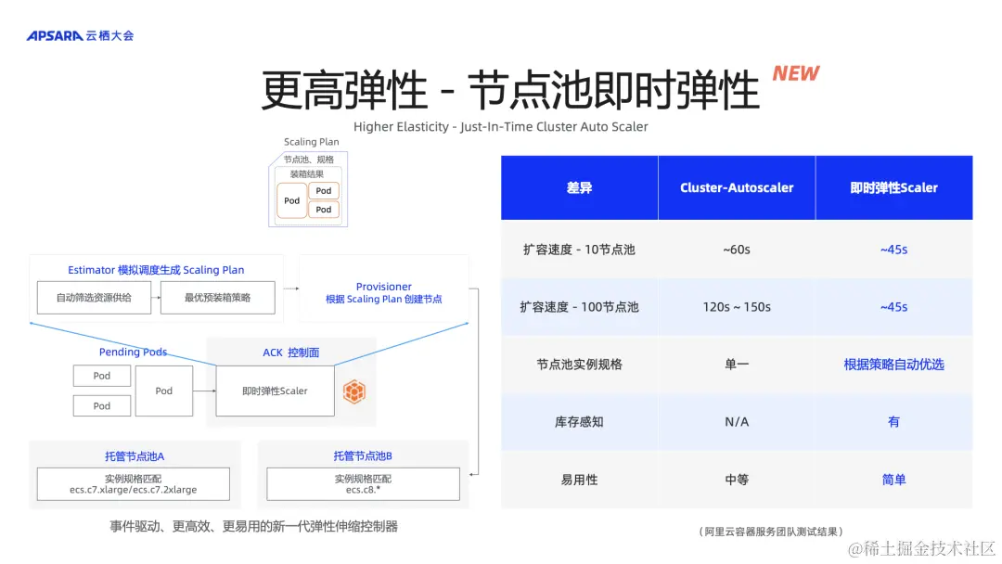Select the orange ACK hexagon icon
The height and width of the screenshot is (564, 1002).
click(x=355, y=392)
